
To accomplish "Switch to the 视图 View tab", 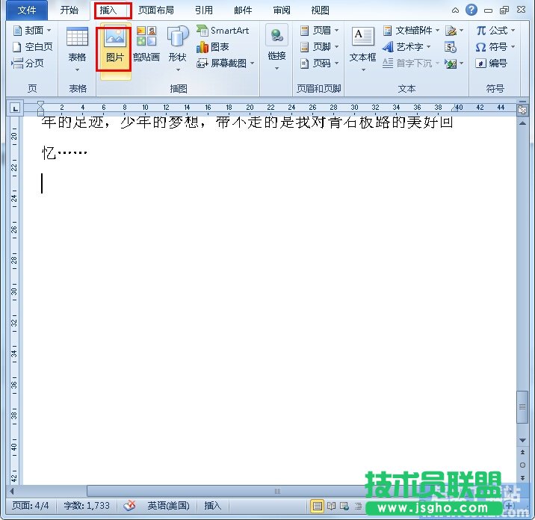I will click(320, 10).
